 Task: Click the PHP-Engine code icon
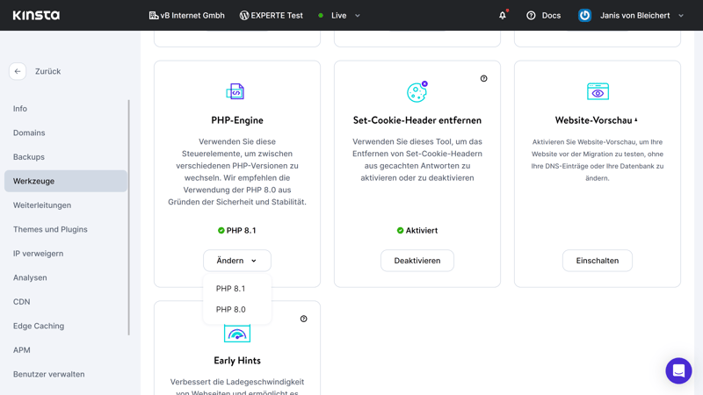[236, 91]
